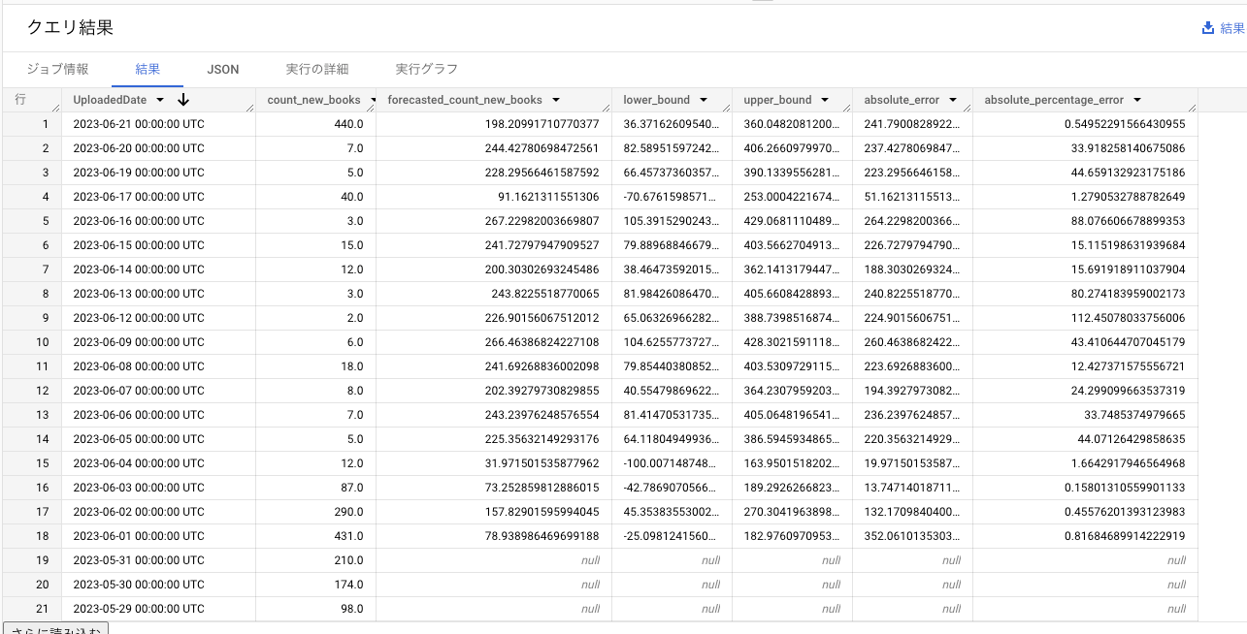The image size is (1247, 634).
Task: Select date cell 2023-06-21 00:00:00 UTC
Action: pyautogui.click(x=139, y=124)
